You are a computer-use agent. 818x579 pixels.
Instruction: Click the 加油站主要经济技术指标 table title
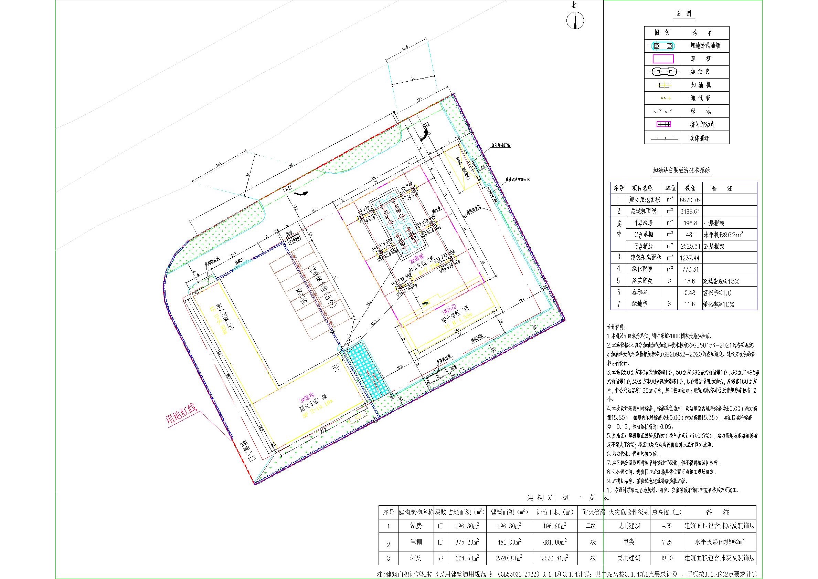681,170
